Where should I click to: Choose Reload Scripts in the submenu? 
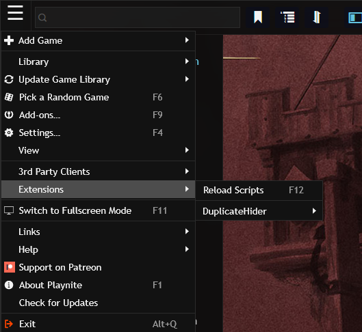click(259, 191)
